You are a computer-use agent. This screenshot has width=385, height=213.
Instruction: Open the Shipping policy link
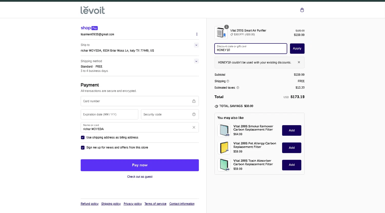(111, 204)
